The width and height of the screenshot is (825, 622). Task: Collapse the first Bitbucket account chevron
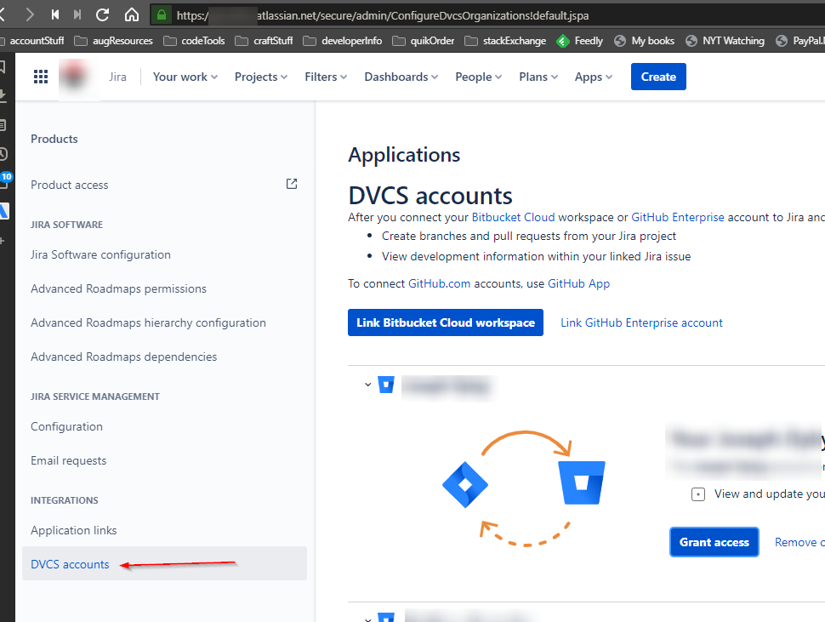(367, 385)
